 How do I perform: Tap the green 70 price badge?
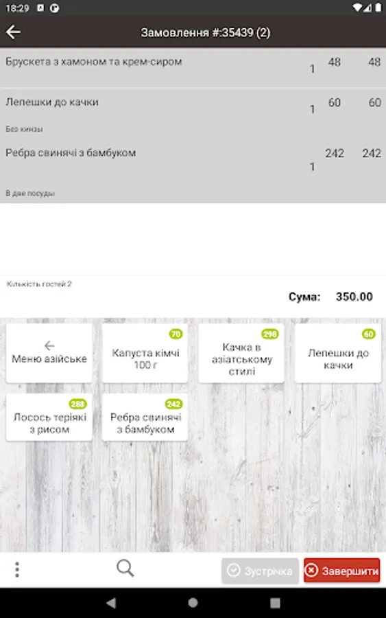(x=176, y=334)
